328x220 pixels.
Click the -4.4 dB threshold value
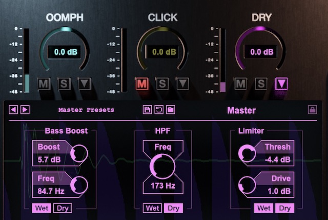tap(278, 159)
